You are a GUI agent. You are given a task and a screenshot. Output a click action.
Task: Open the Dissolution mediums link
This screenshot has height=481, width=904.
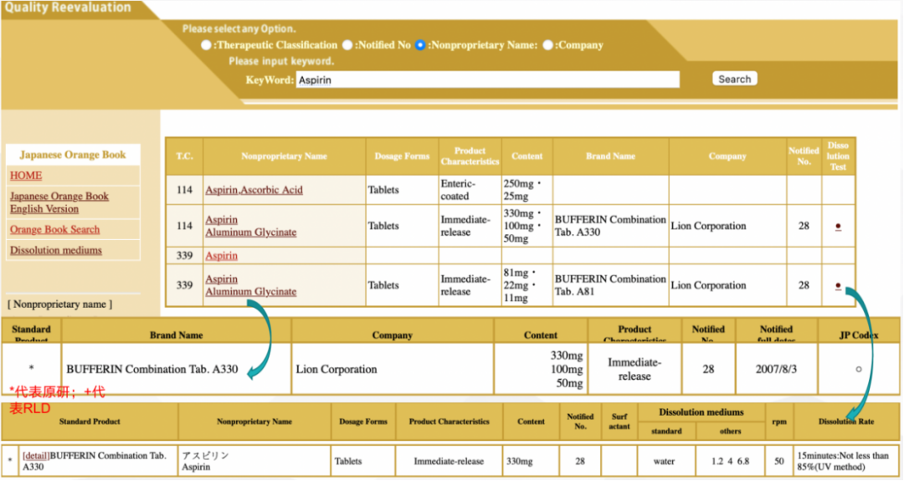tap(56, 250)
